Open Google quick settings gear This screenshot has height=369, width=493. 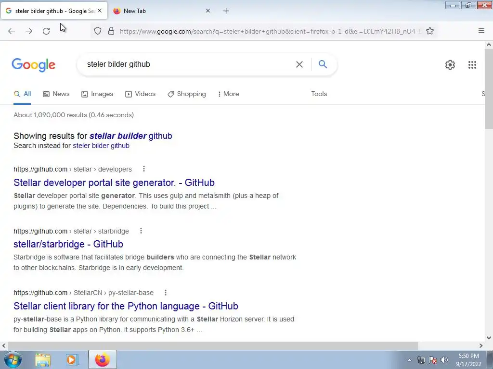click(450, 65)
